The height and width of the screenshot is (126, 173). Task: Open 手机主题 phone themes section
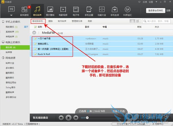pyautogui.click(x=89, y=11)
